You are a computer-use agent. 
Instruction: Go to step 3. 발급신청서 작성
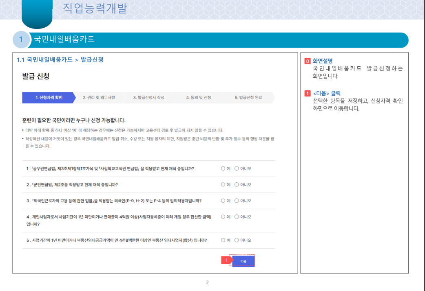tap(148, 98)
